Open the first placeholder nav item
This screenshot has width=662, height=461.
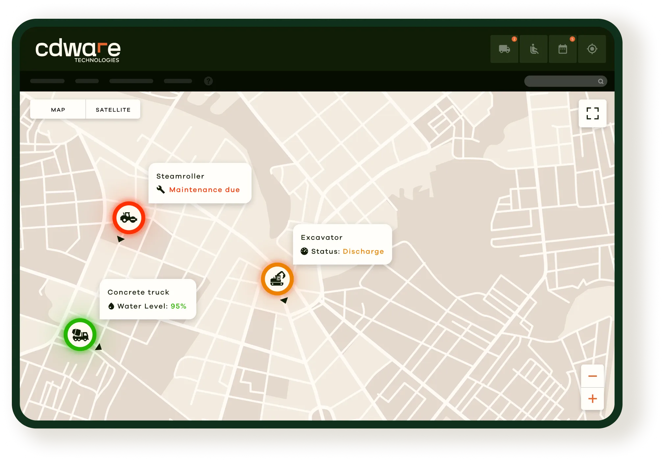tap(47, 81)
